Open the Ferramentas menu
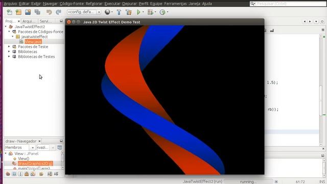Screen dimensions: 327x184 [x=175, y=4]
